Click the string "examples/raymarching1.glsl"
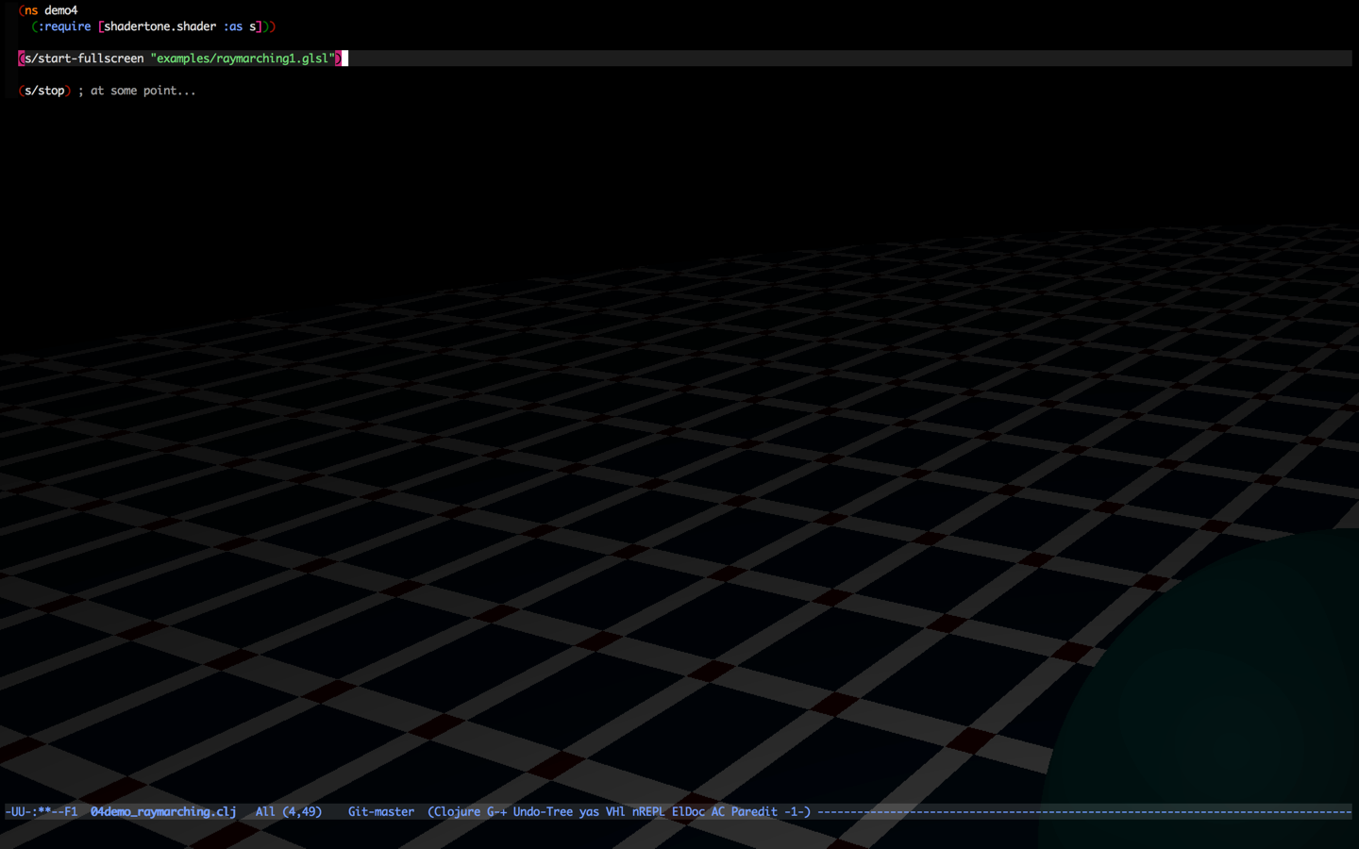This screenshot has width=1359, height=849. pos(243,58)
